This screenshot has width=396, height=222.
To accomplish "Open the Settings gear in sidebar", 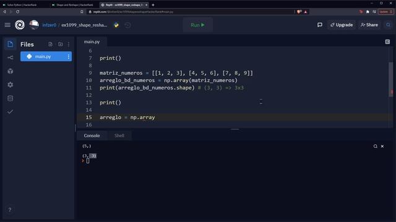I will pos(11,85).
